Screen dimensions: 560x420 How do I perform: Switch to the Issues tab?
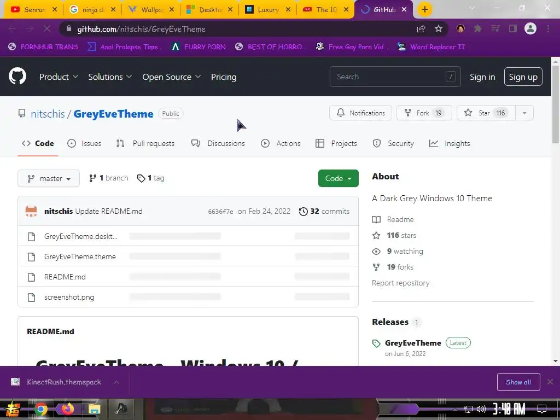pos(84,143)
